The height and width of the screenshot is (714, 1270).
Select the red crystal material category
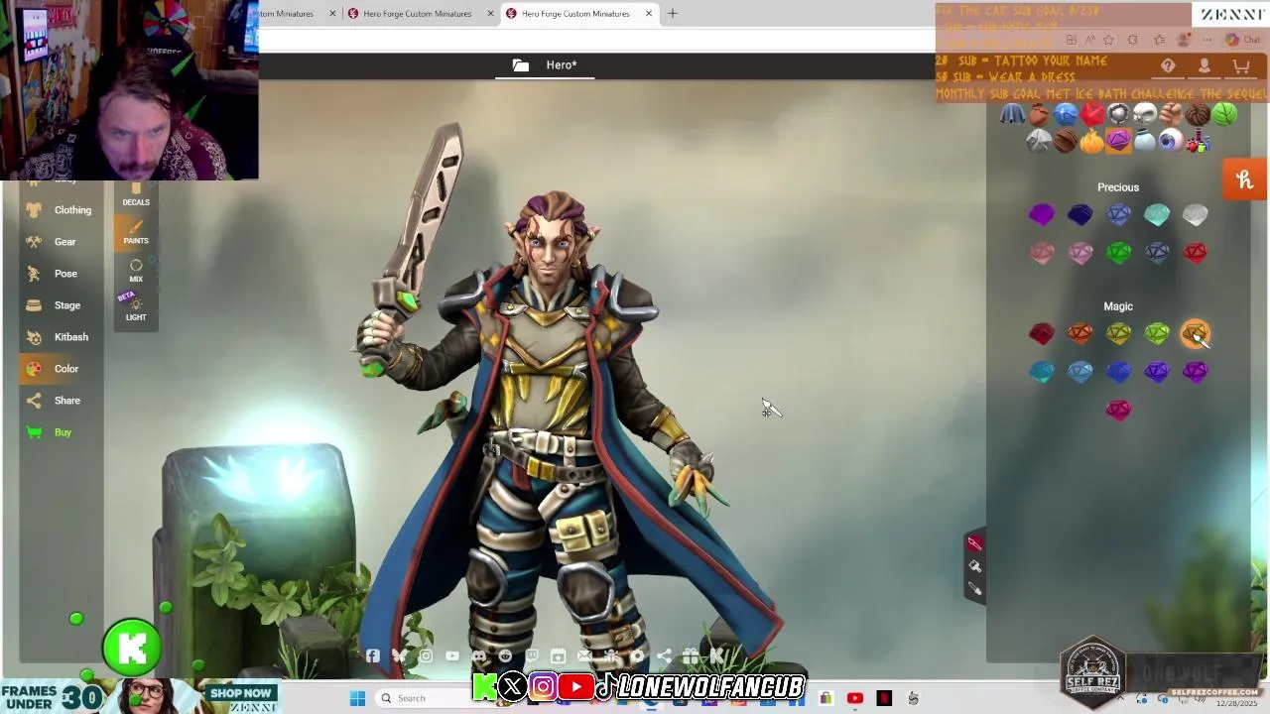[x=1091, y=114]
